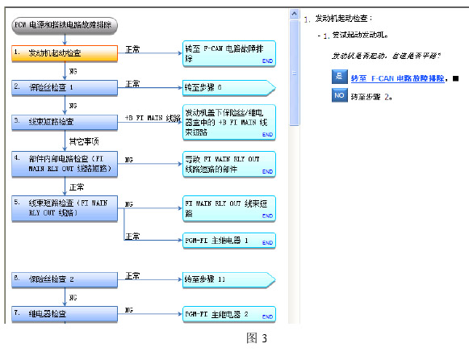Click the blue NO answer icon
Viewport: 469px width, 352px height.
340,95
